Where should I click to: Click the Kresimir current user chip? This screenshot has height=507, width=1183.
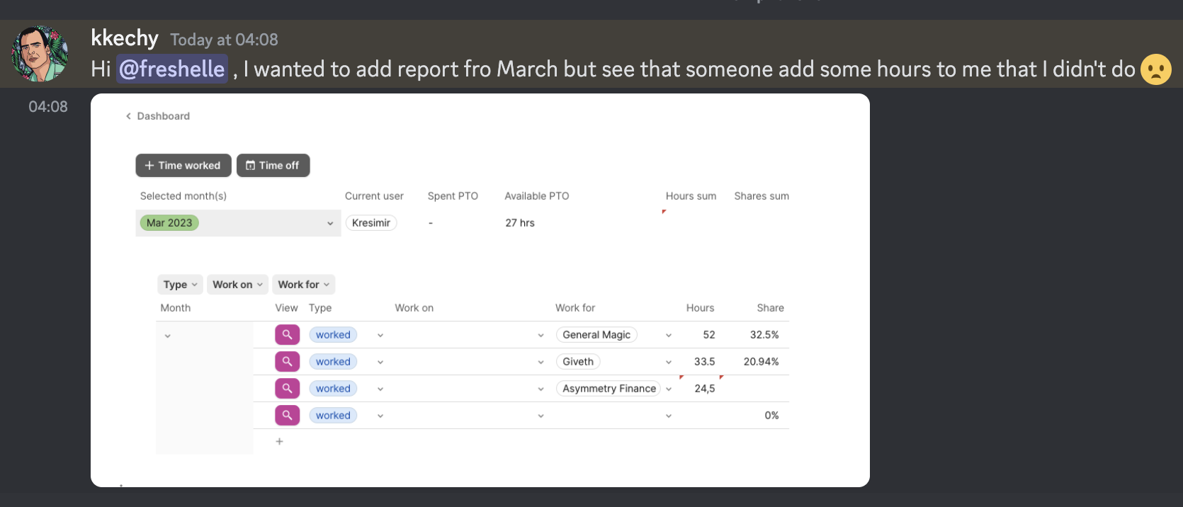click(371, 223)
